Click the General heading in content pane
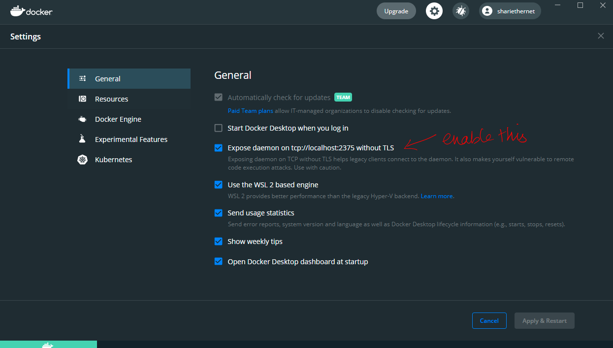The image size is (613, 348). (x=233, y=75)
